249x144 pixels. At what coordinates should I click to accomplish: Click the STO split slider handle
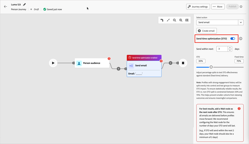pos(211,67)
